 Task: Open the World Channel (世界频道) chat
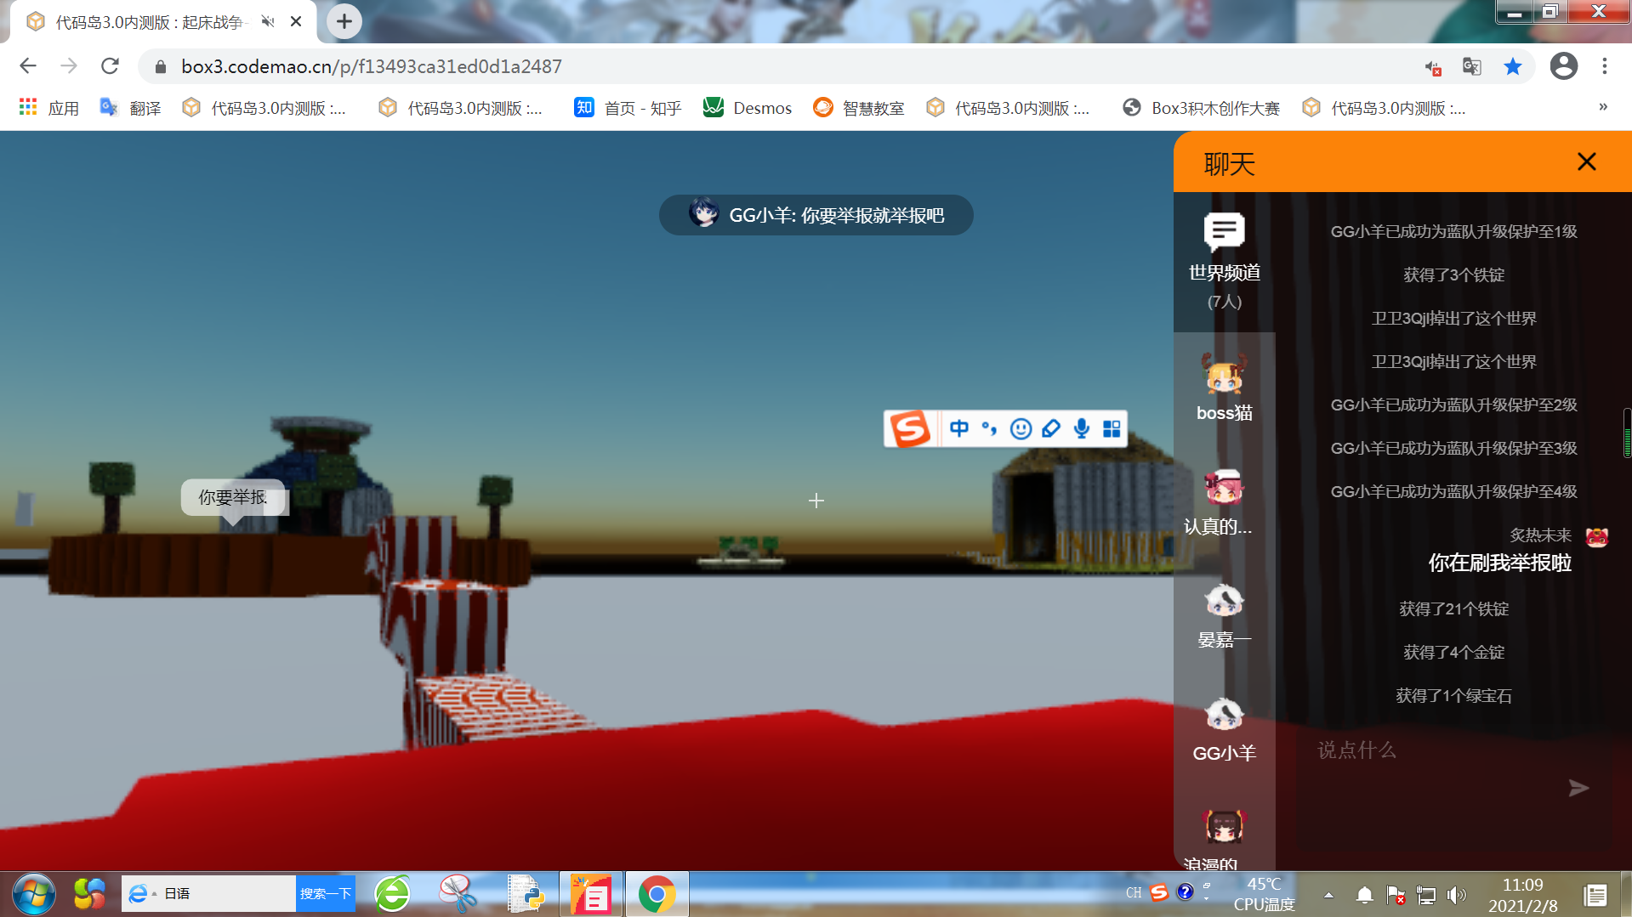[x=1224, y=262]
